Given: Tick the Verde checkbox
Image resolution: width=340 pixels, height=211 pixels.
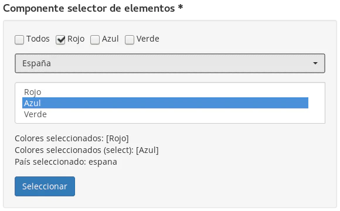Looking at the screenshot, I should 130,40.
